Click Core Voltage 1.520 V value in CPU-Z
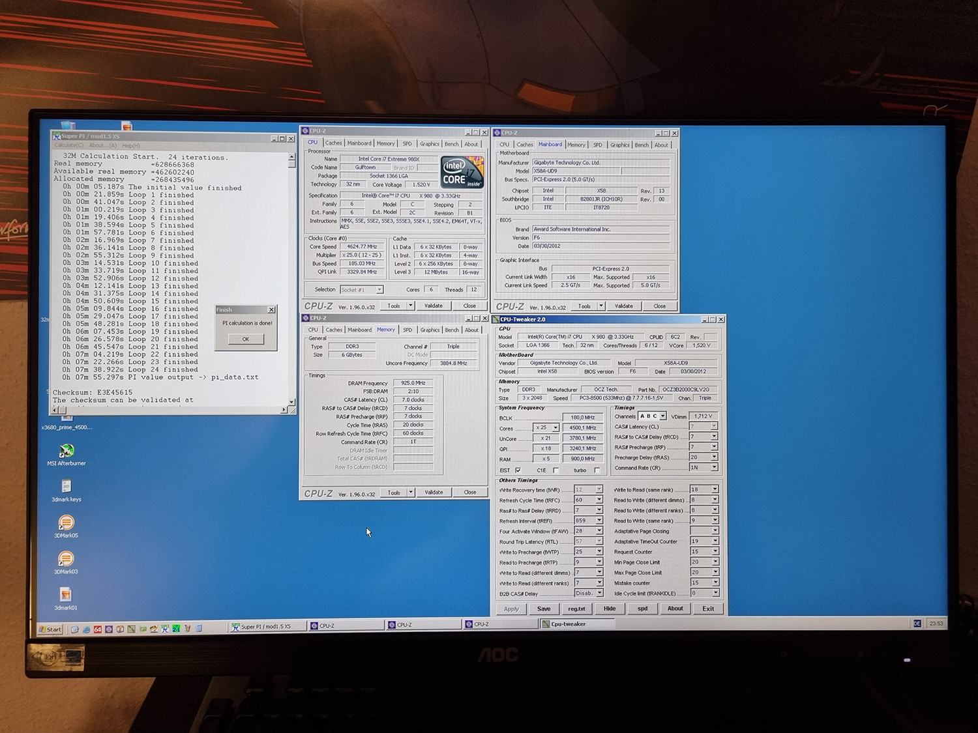The height and width of the screenshot is (733, 978). pyautogui.click(x=421, y=184)
